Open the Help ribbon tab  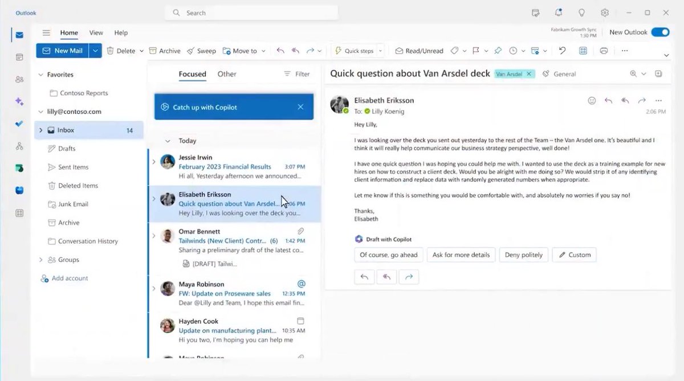(x=121, y=33)
